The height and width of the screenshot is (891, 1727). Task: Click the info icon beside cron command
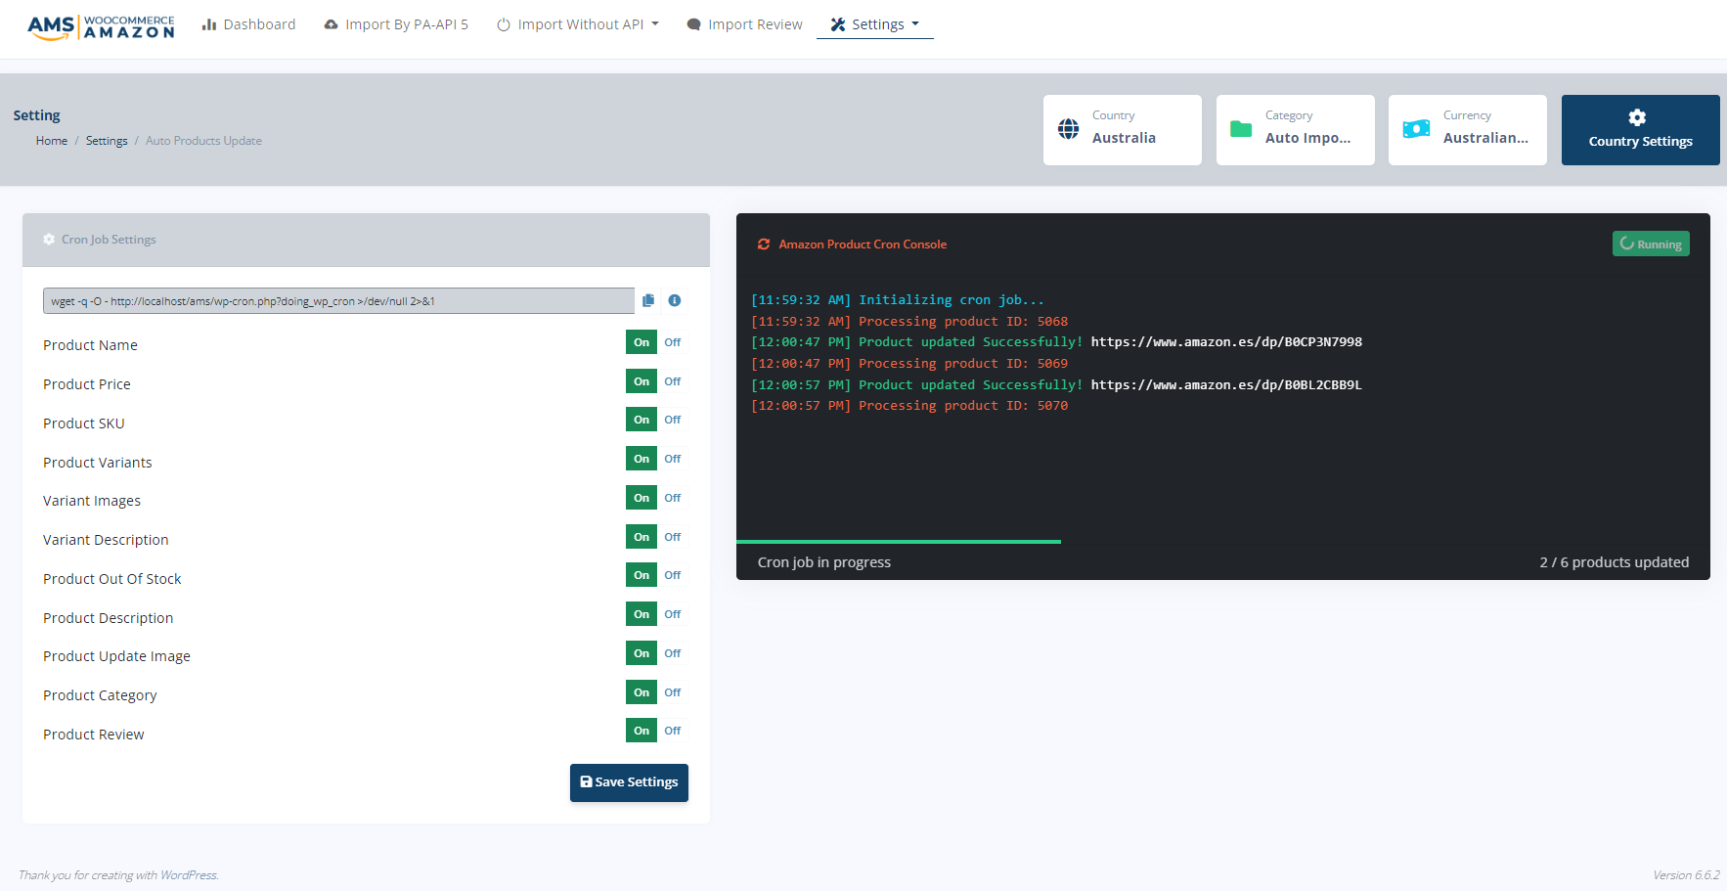tap(675, 300)
